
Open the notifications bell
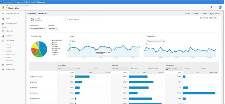pos(211,7)
